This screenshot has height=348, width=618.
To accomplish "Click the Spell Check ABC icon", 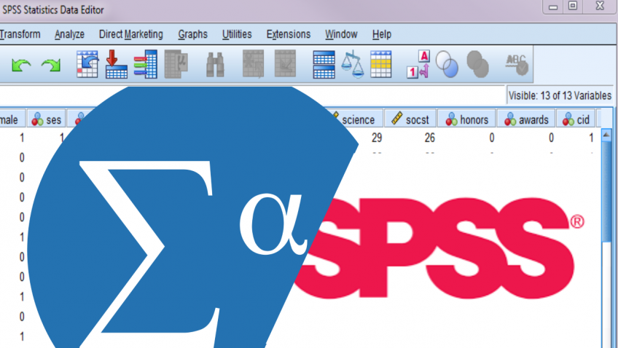I will tap(517, 65).
